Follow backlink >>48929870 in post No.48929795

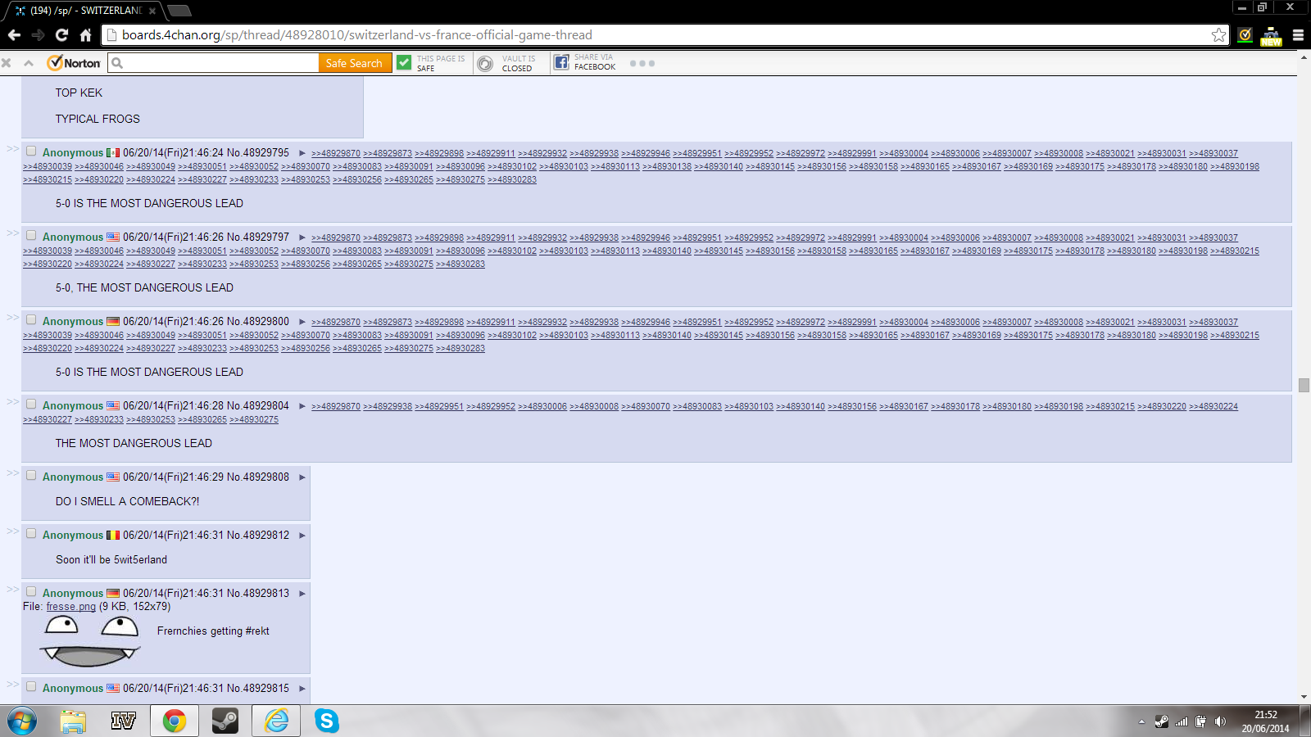click(x=336, y=153)
